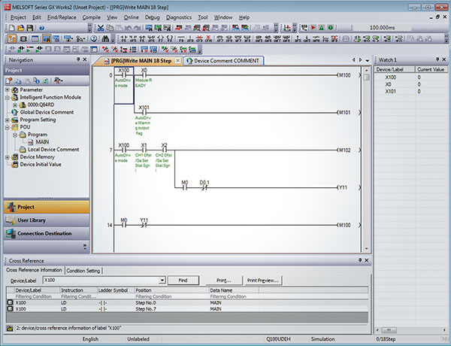
Task: Switch to Device Comment COMMENT tab
Action: click(226, 60)
